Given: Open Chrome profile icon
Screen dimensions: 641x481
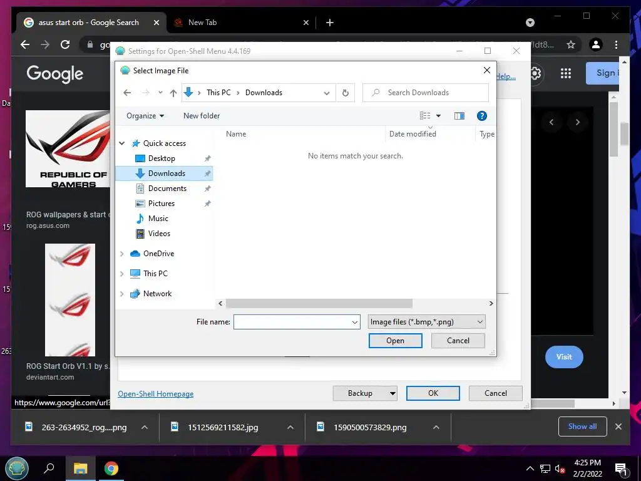Looking at the screenshot, I should [x=596, y=44].
